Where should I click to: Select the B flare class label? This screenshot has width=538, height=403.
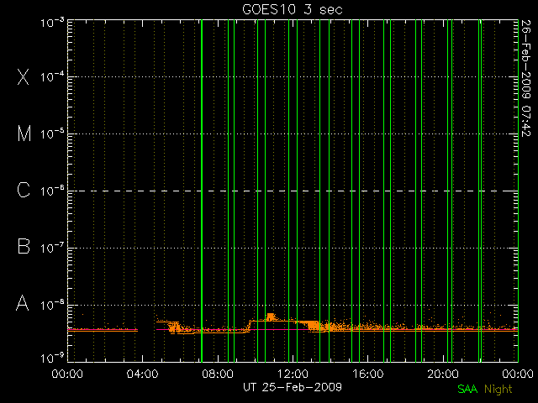coord(24,246)
